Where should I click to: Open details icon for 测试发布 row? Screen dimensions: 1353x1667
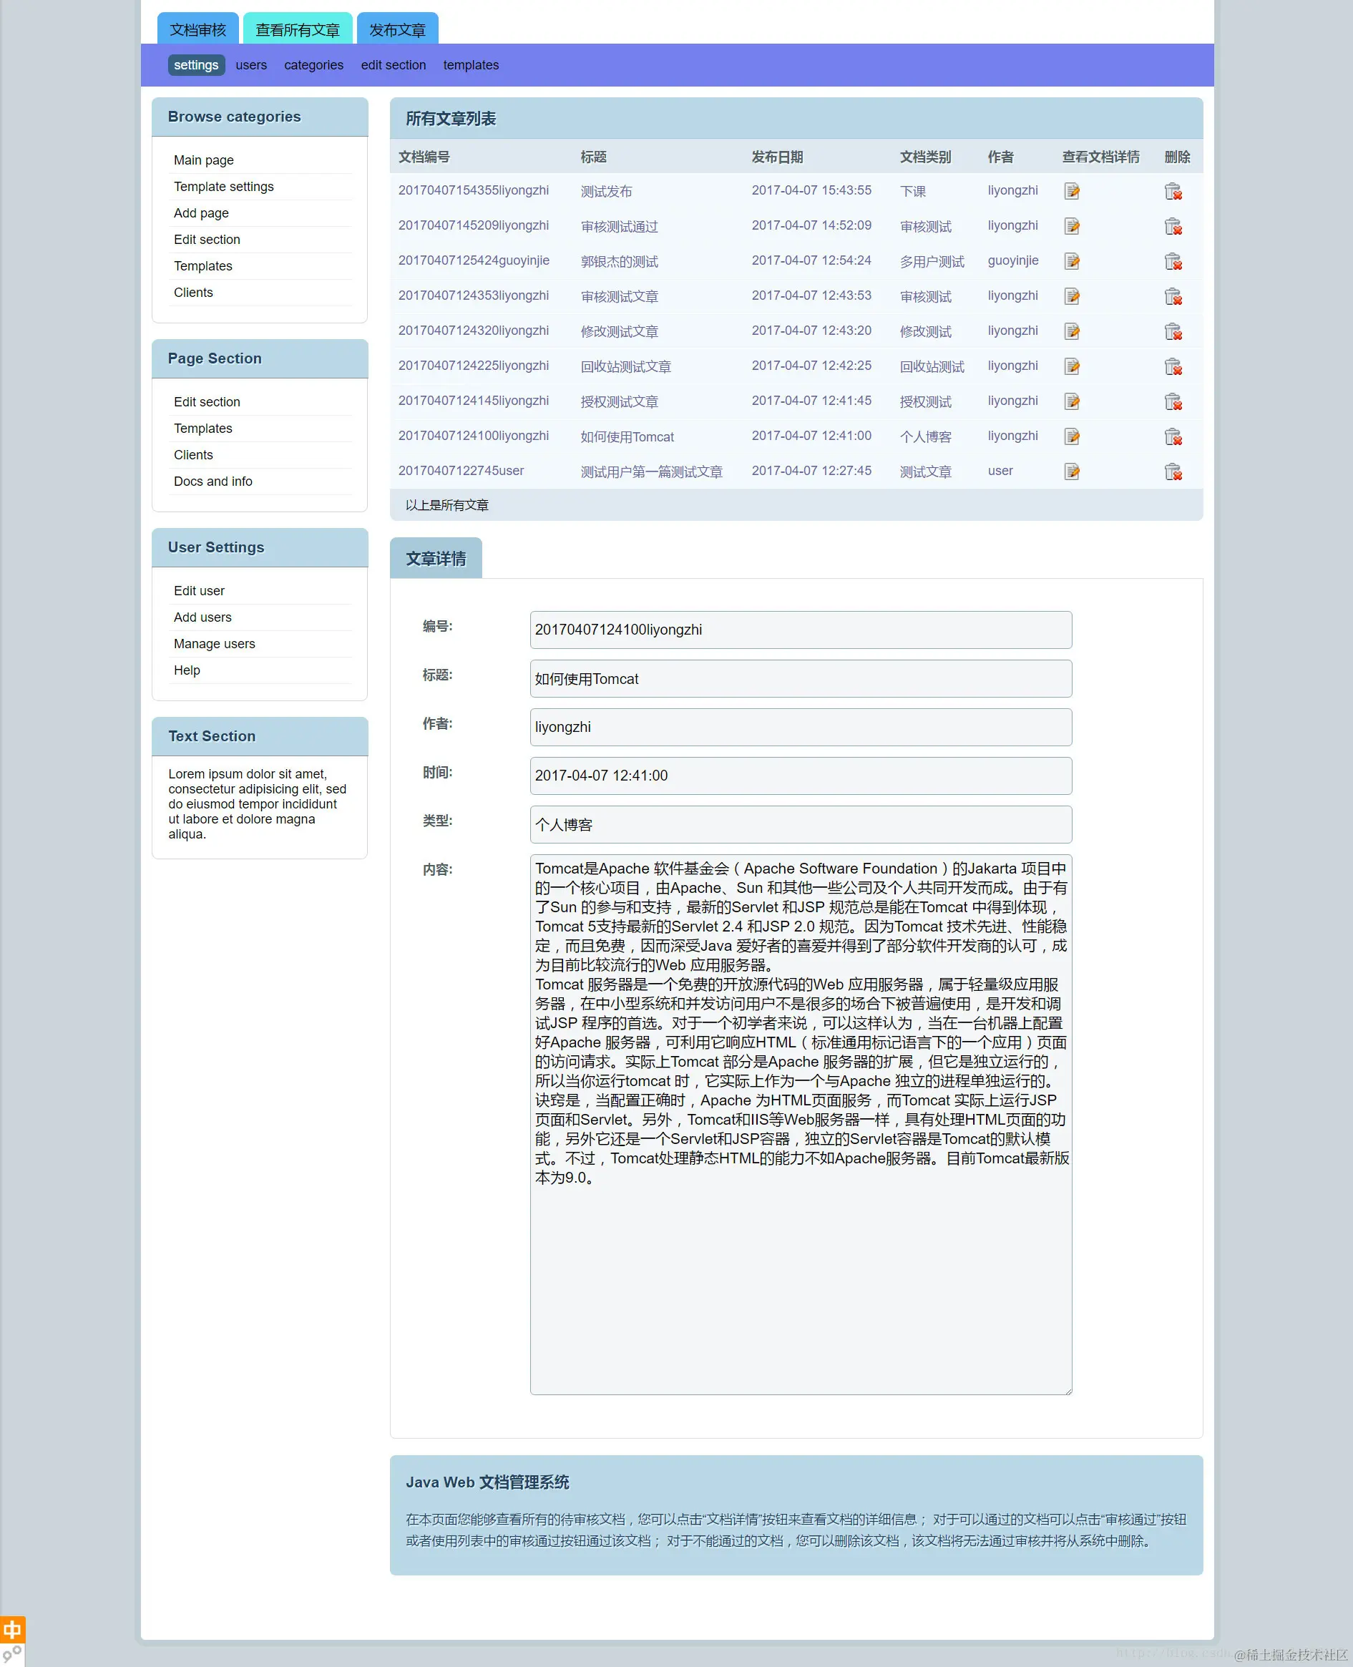pyautogui.click(x=1072, y=191)
